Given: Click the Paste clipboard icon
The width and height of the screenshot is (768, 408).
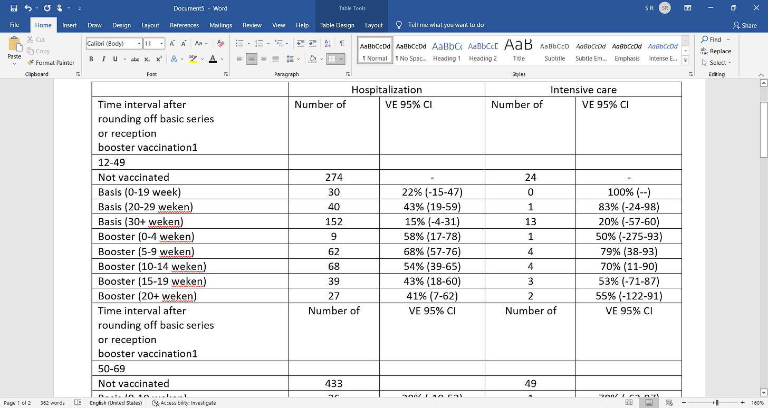Looking at the screenshot, I should click(x=14, y=44).
